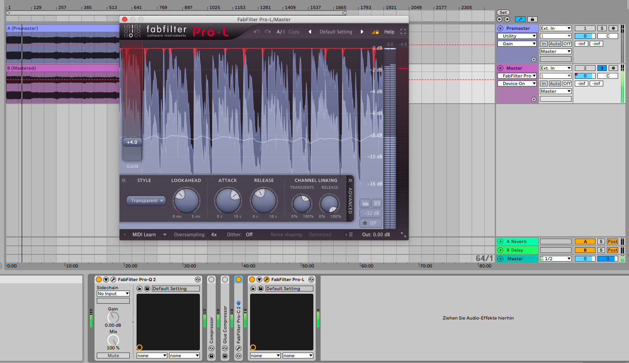Click the wrench icon on FabFilter Pro-L device
This screenshot has width=629, height=363.
click(x=267, y=280)
